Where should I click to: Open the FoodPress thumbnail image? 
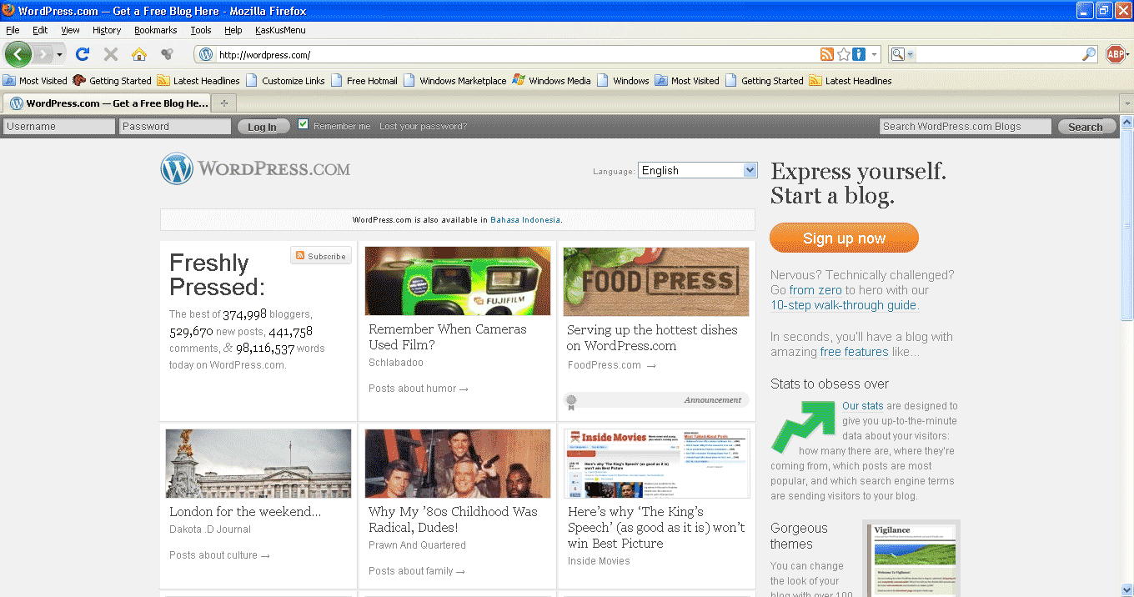tap(656, 281)
